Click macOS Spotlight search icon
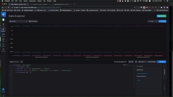173x97 pixels. 164,1
